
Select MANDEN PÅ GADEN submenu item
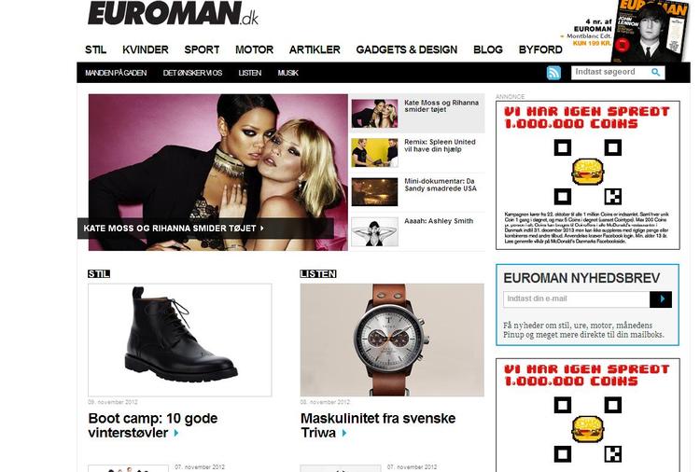coord(116,73)
